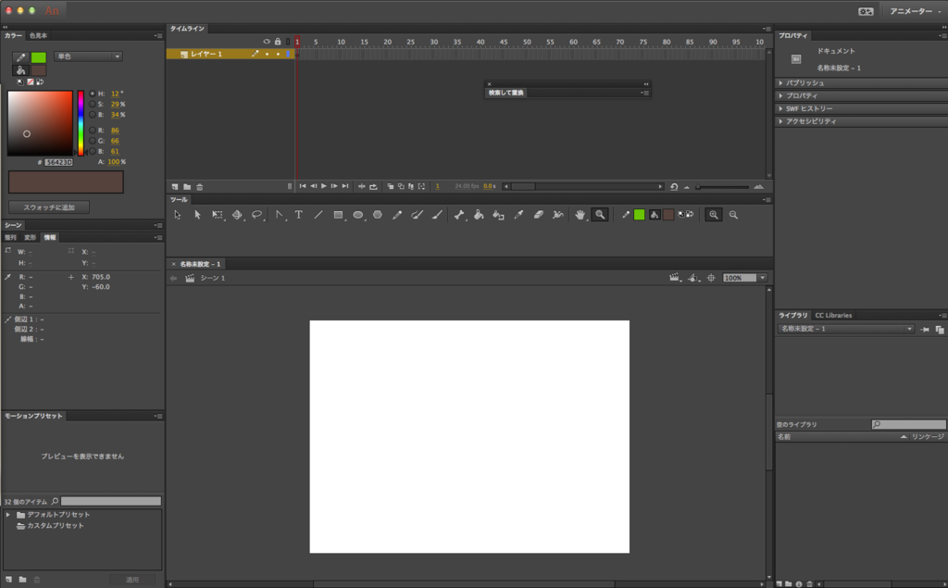Toggle visibility of all layers with the eye icon
The height and width of the screenshot is (588, 948).
pos(266,42)
